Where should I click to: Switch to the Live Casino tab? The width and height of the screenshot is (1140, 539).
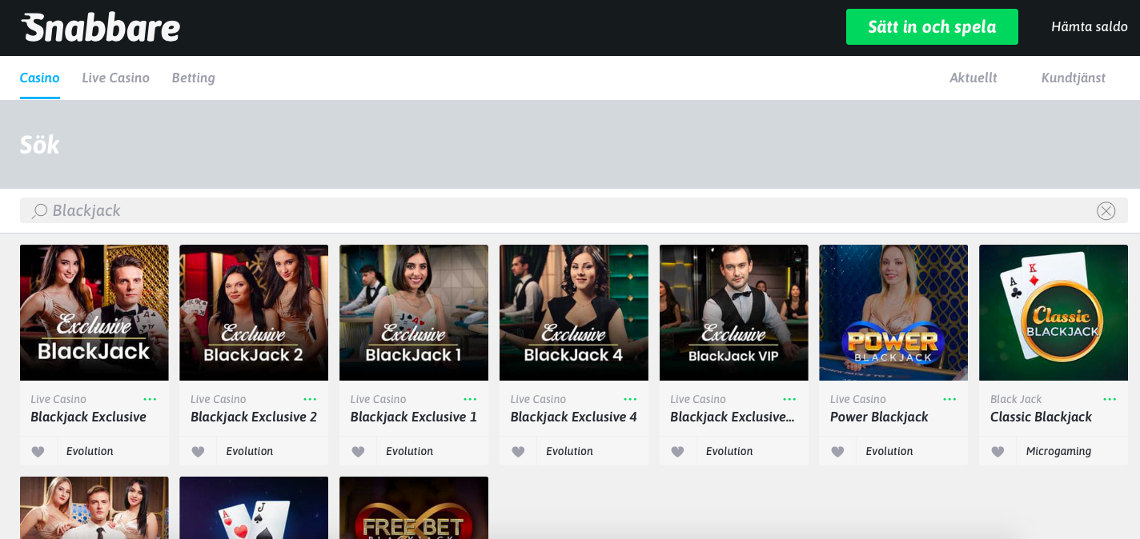[115, 78]
